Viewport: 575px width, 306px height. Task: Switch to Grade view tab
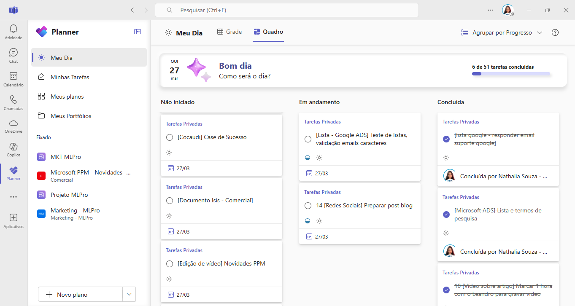229,32
